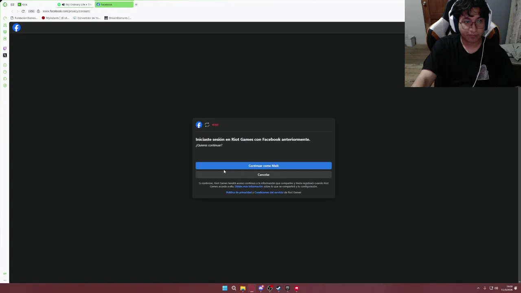Open the tab islands workspace icon
This screenshot has width=521, height=293.
(x=12, y=4)
